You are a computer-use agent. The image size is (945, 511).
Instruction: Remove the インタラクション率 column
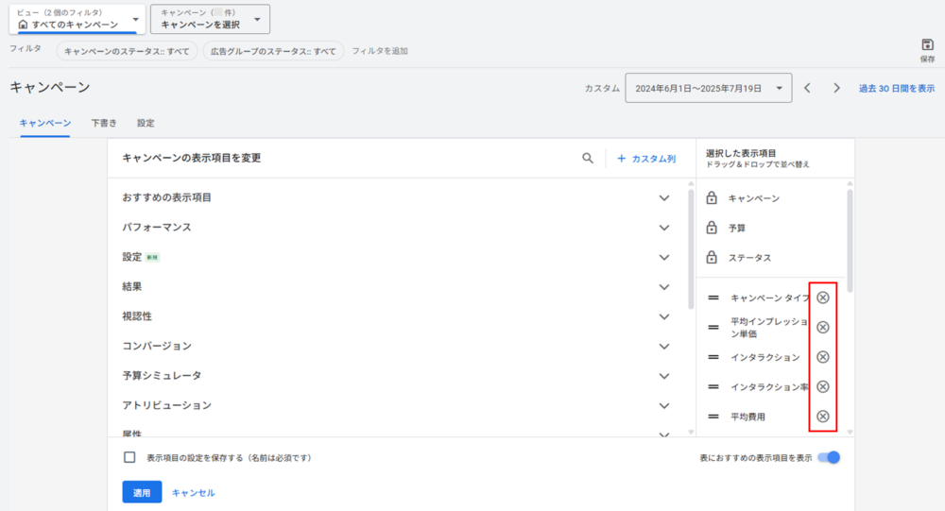click(822, 386)
